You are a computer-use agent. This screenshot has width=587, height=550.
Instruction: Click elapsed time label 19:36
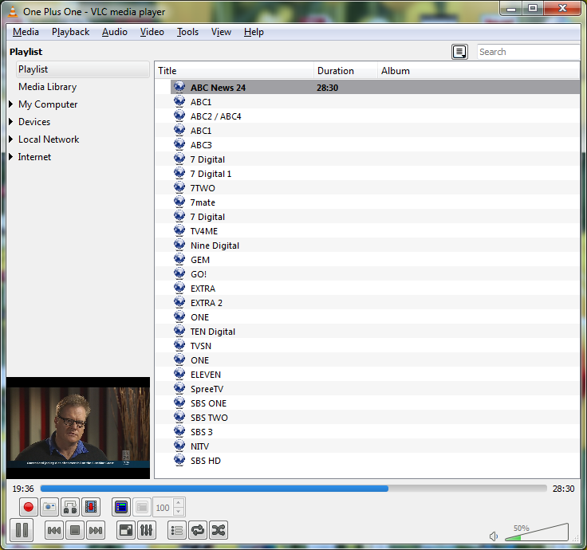pos(23,489)
